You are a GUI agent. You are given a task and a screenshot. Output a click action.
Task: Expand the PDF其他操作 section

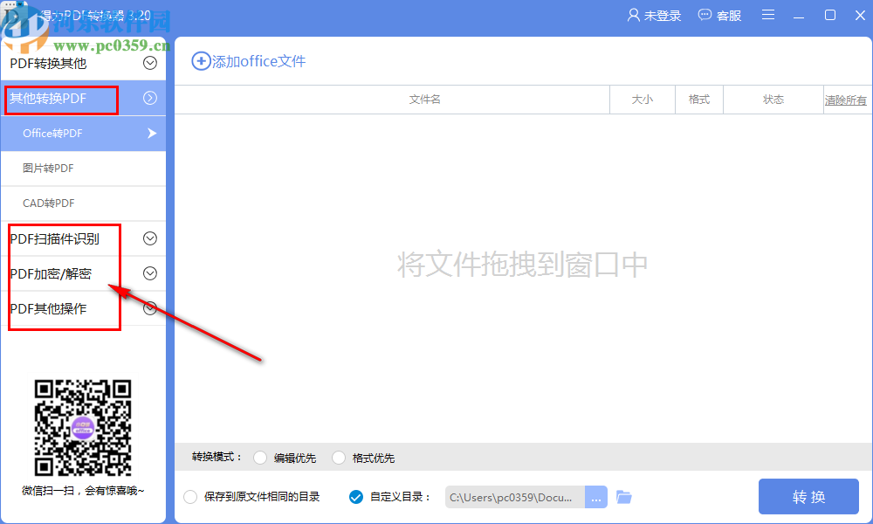tap(149, 307)
